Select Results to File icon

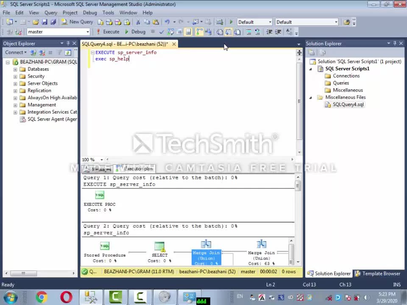click(x=237, y=32)
